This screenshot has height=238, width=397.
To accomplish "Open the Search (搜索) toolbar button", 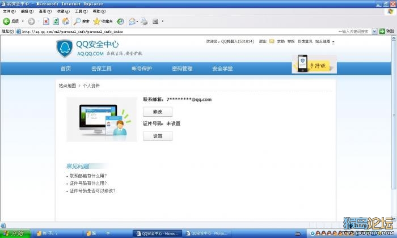I will 81,22.
